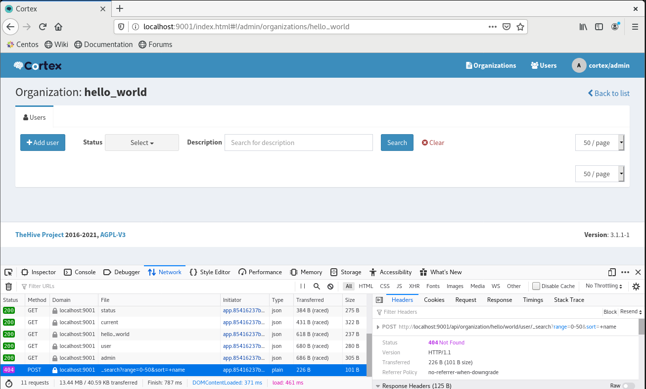
Task: Open the lower 50 / page dropdown
Action: coord(600,174)
